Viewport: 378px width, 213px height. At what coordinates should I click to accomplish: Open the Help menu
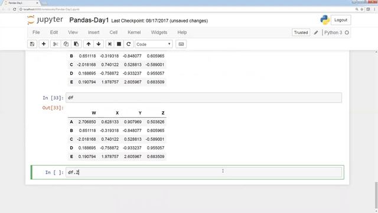point(182,33)
